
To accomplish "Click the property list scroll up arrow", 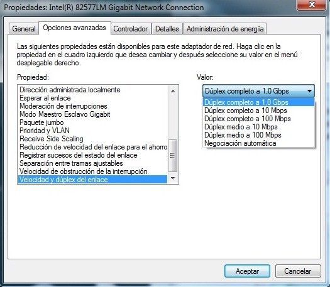I will click(x=173, y=91).
